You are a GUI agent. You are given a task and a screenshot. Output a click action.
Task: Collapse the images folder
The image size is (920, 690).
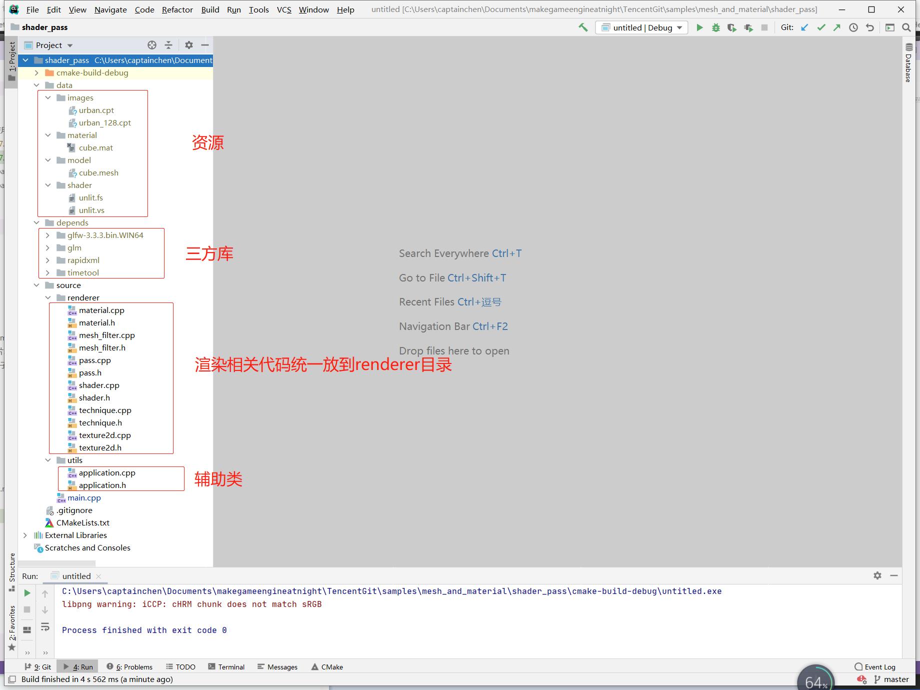[x=48, y=98]
